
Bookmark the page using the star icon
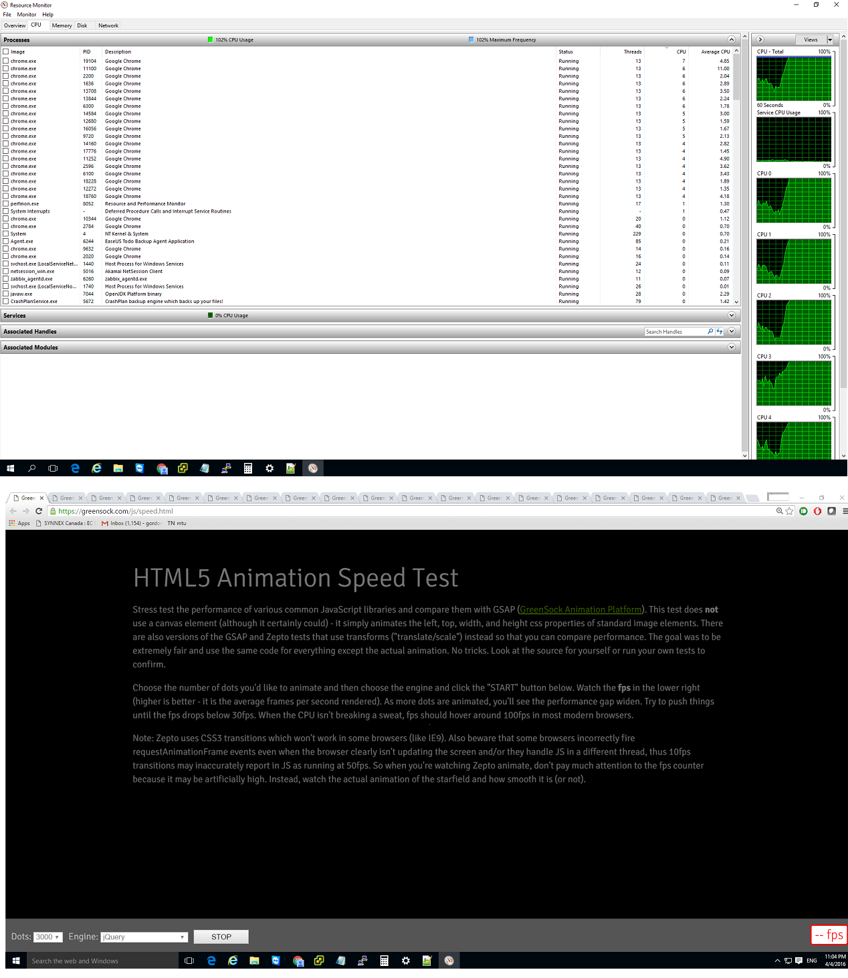pos(789,511)
